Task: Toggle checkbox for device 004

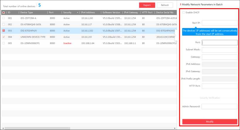Action: tap(4, 37)
